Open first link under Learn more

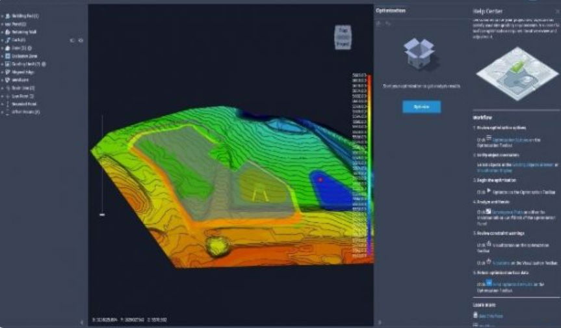click(x=491, y=316)
